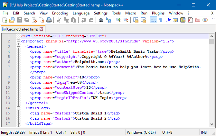Open Find with the binoculars icon

[101, 20]
